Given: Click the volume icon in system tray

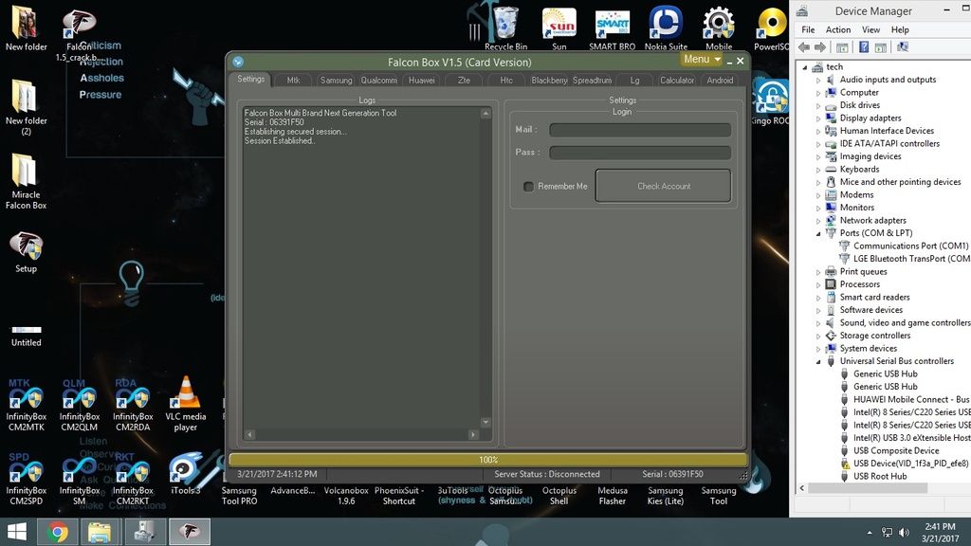Looking at the screenshot, I should click(904, 533).
